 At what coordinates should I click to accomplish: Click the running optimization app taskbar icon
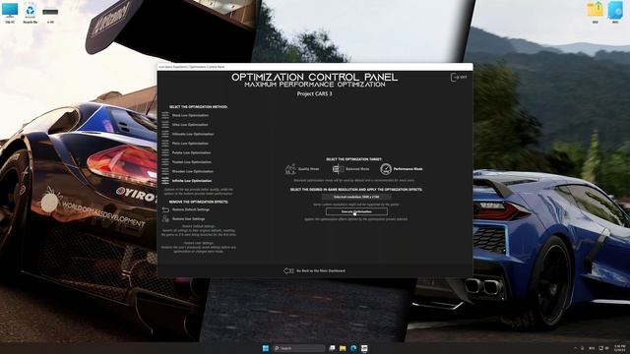pyautogui.click(x=364, y=348)
